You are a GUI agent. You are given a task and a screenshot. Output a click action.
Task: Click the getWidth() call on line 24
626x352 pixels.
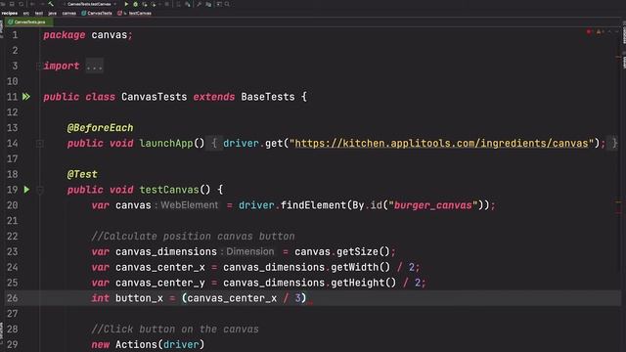361,267
